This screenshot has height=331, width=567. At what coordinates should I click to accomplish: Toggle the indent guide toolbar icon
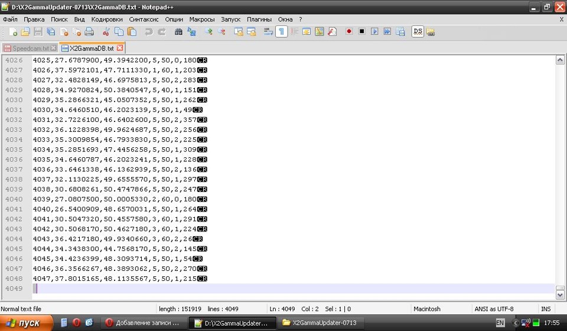[x=294, y=32]
